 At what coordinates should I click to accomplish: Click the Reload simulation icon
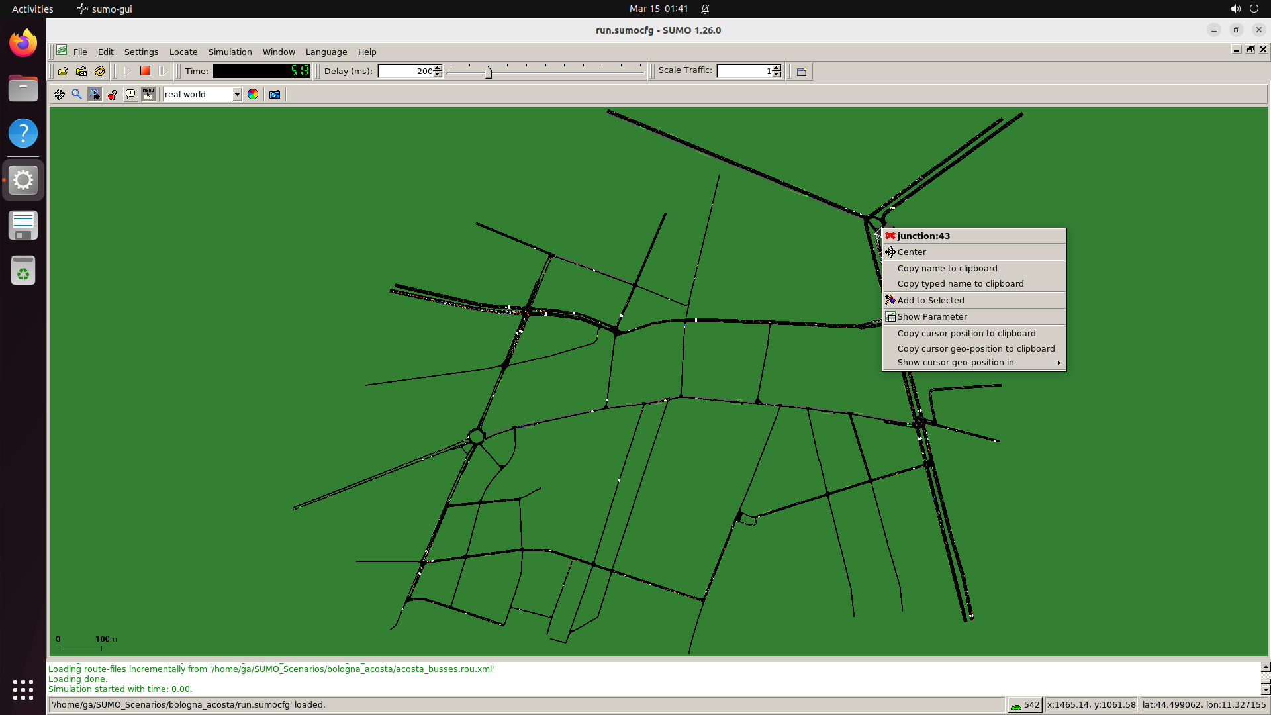(99, 71)
